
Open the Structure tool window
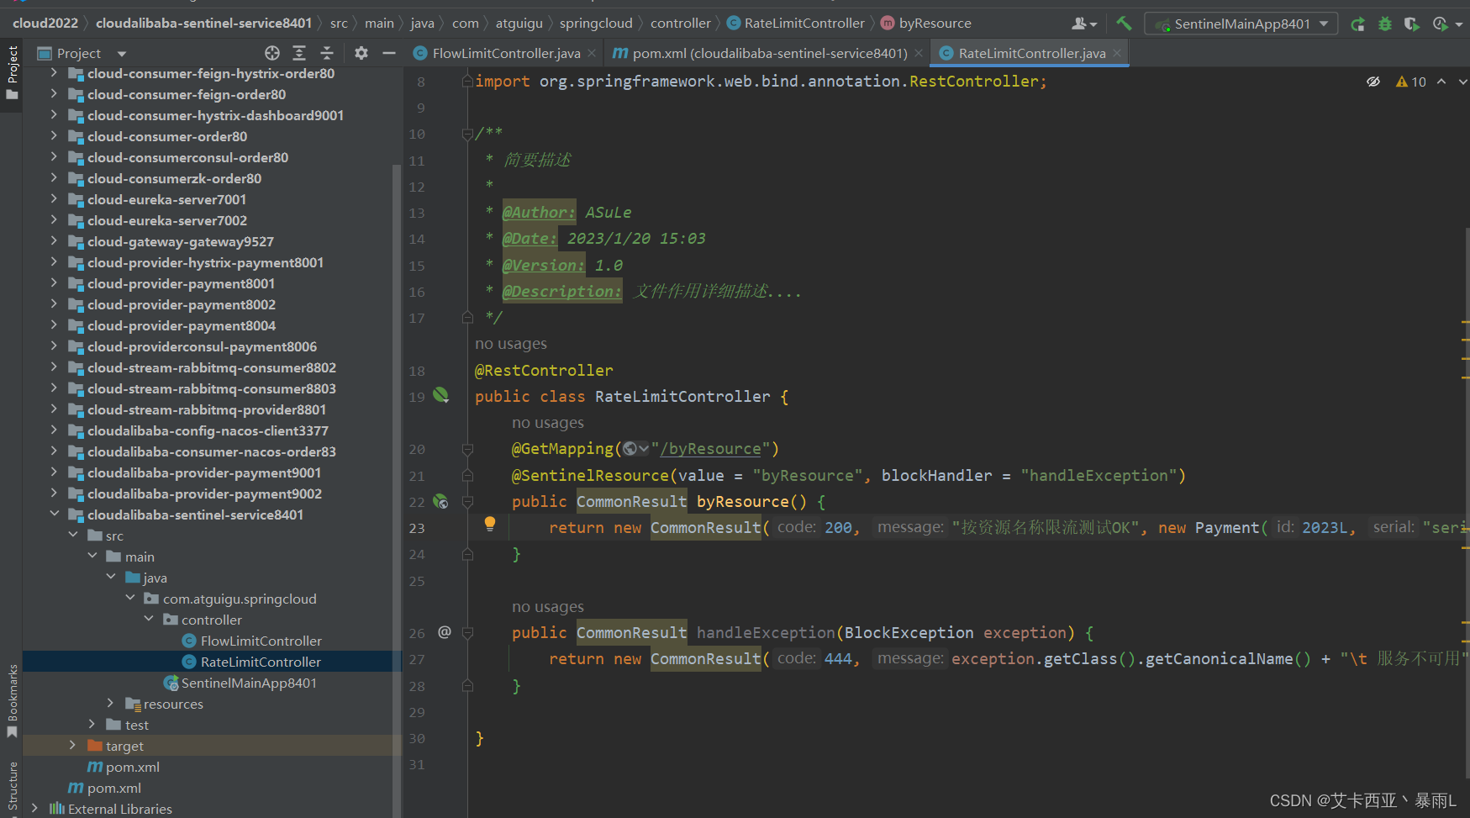tap(12, 786)
